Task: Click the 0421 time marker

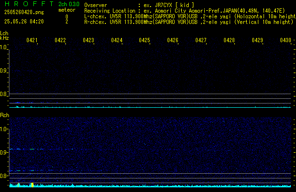Action: click(32, 40)
